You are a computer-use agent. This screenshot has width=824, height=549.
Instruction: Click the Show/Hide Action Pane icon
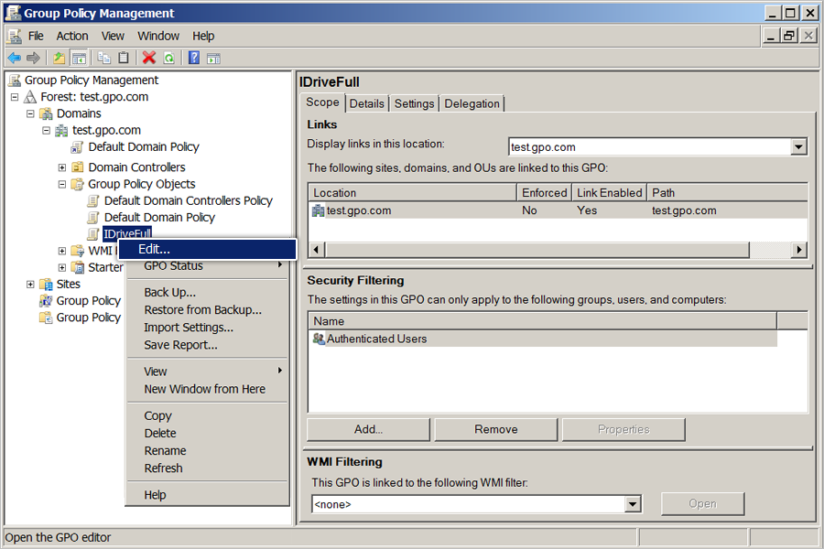point(213,58)
